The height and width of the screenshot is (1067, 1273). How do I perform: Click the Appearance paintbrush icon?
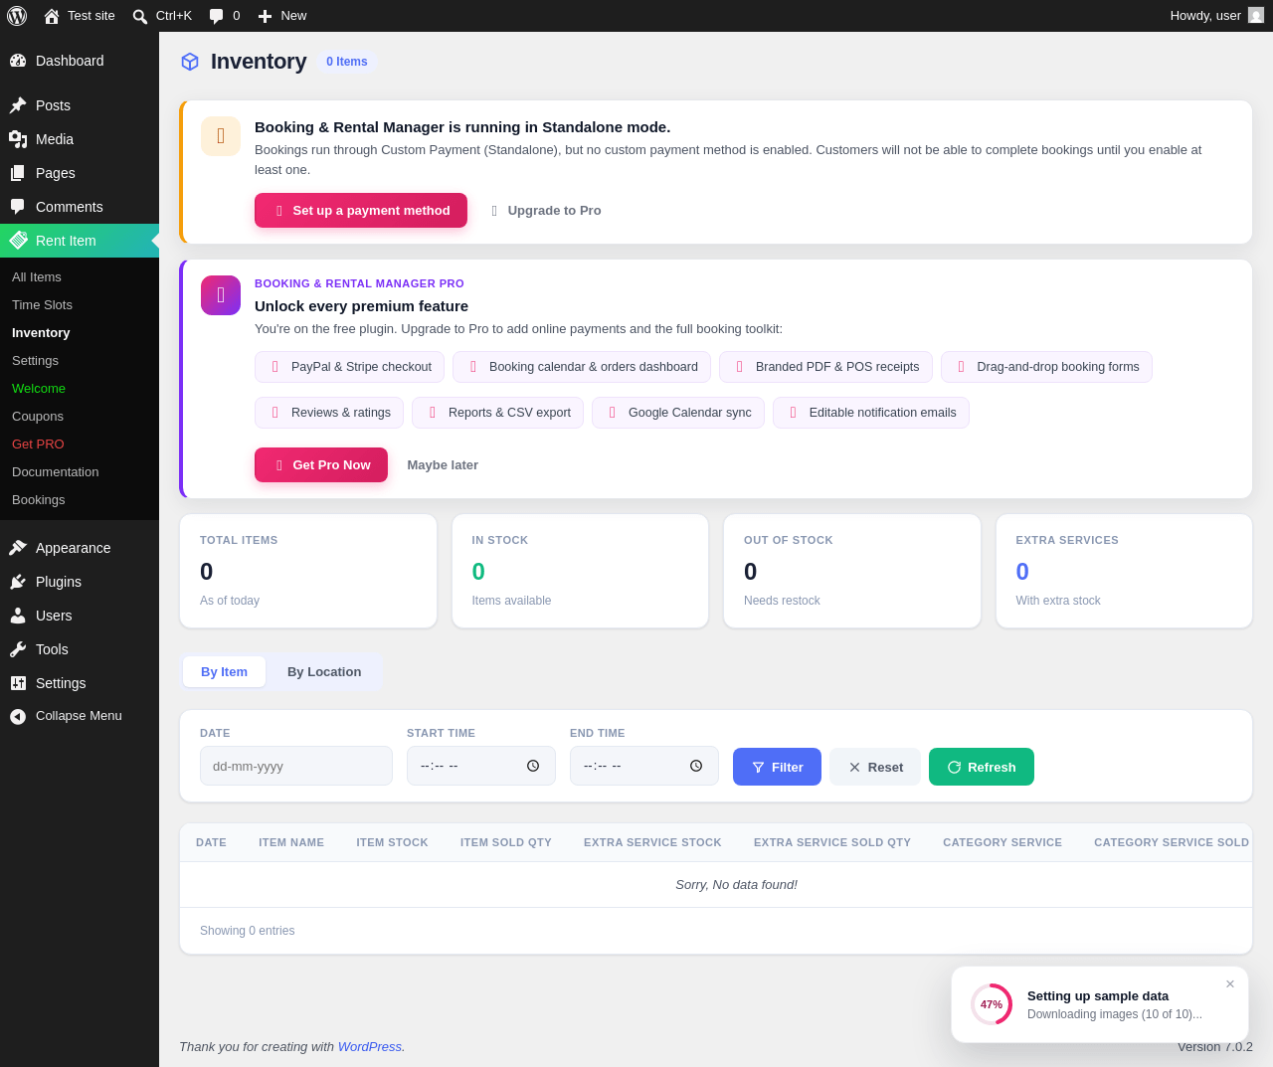[x=18, y=548]
